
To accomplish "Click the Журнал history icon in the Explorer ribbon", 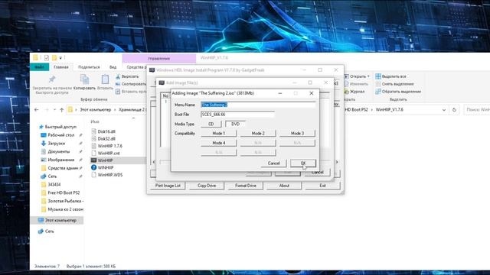I will [347, 92].
